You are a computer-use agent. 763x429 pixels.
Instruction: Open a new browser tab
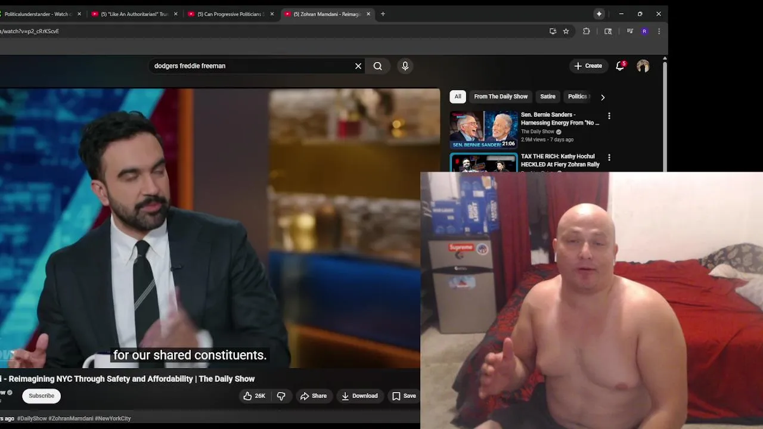(x=383, y=14)
